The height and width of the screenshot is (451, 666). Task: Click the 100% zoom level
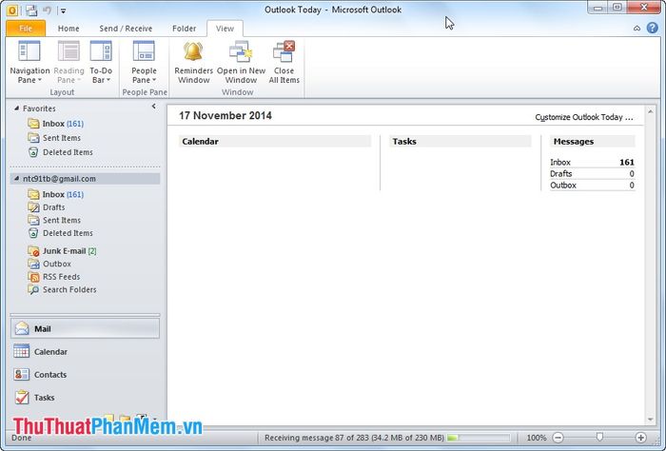(537, 438)
